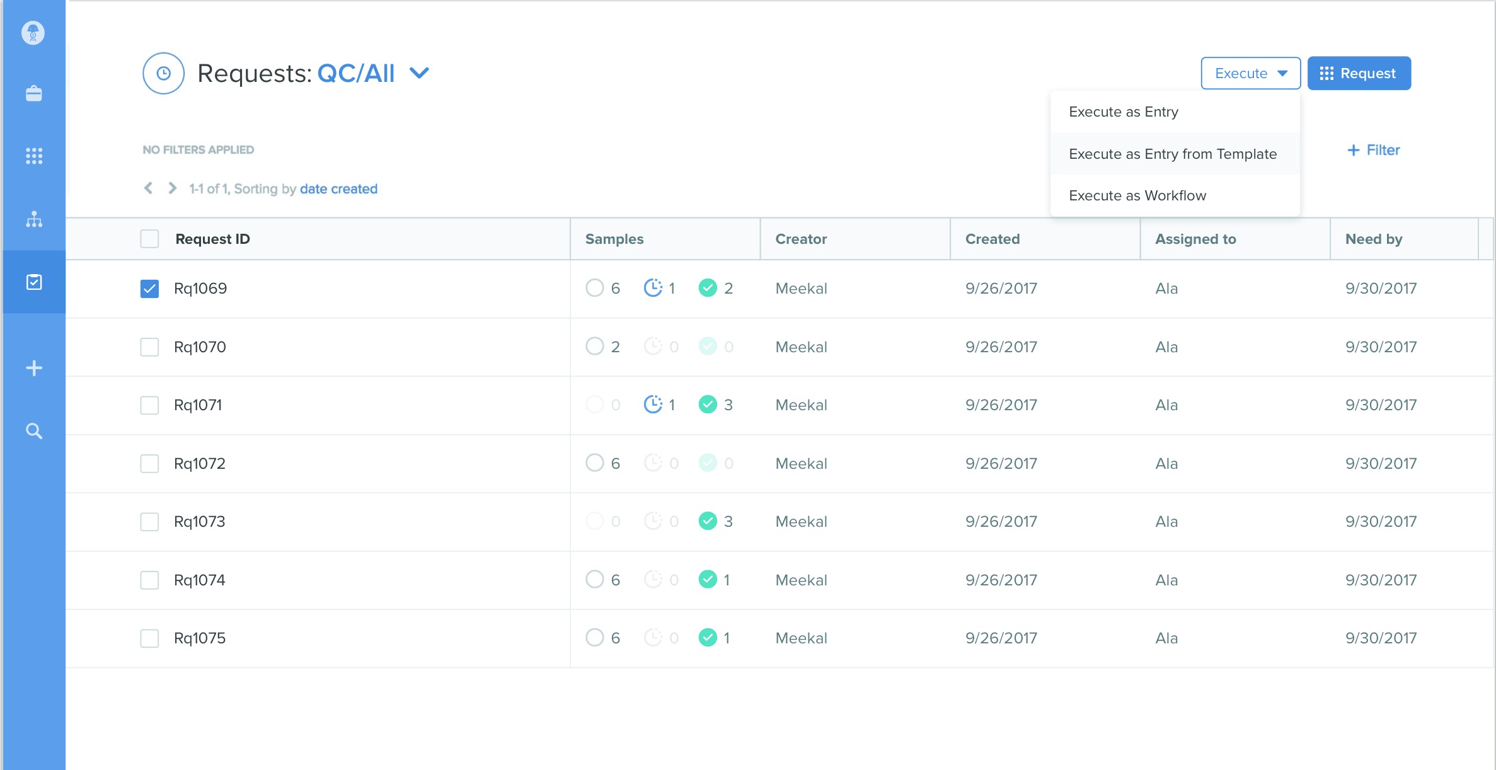The image size is (1496, 770).
Task: Select all requests via the header checkbox
Action: click(x=149, y=239)
